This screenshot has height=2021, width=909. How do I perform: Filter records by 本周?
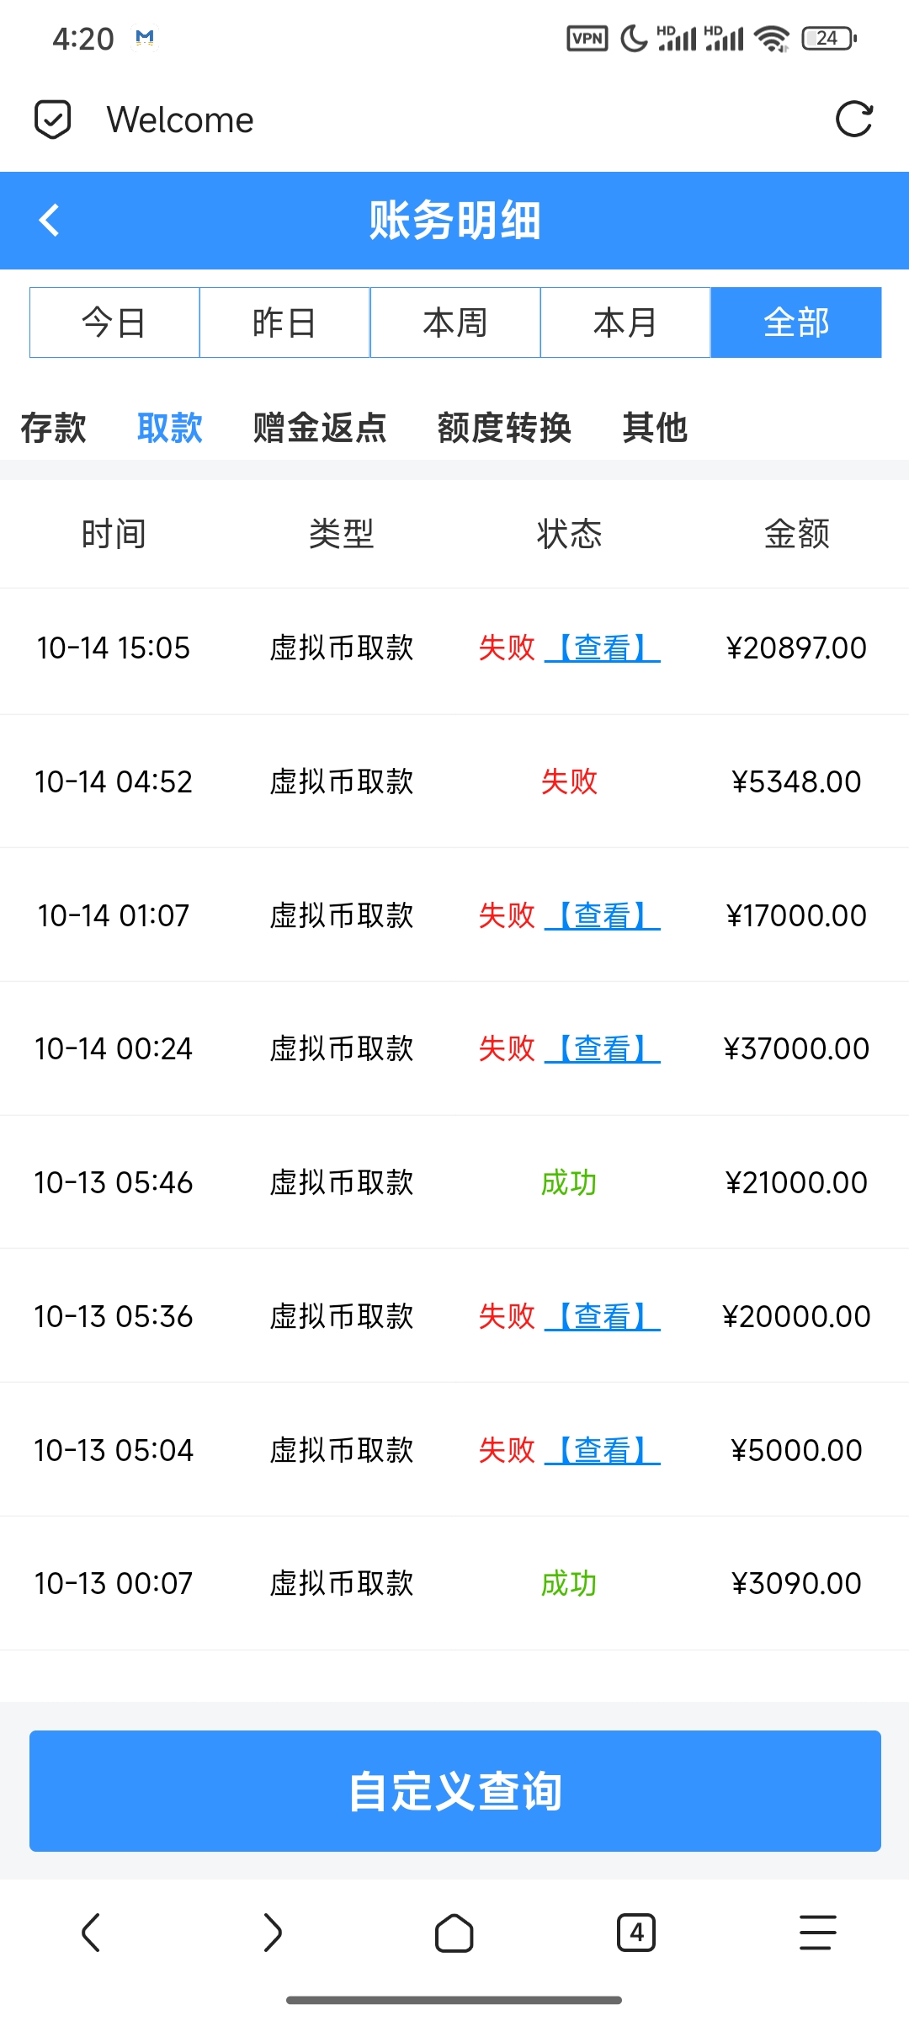pos(455,323)
